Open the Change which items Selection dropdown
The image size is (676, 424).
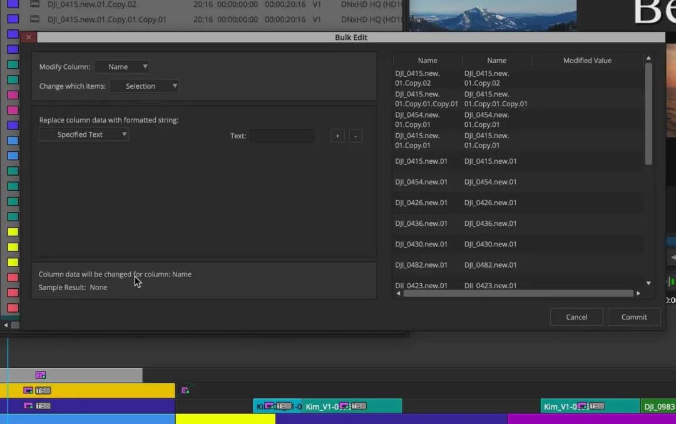point(145,86)
